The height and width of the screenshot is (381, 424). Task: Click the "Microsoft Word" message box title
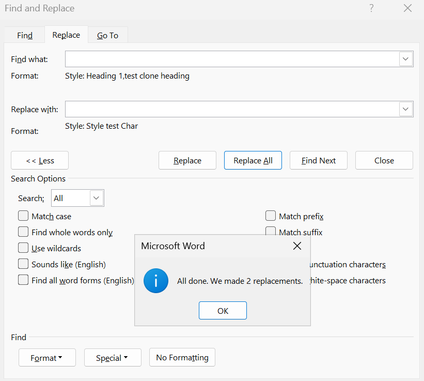point(173,246)
